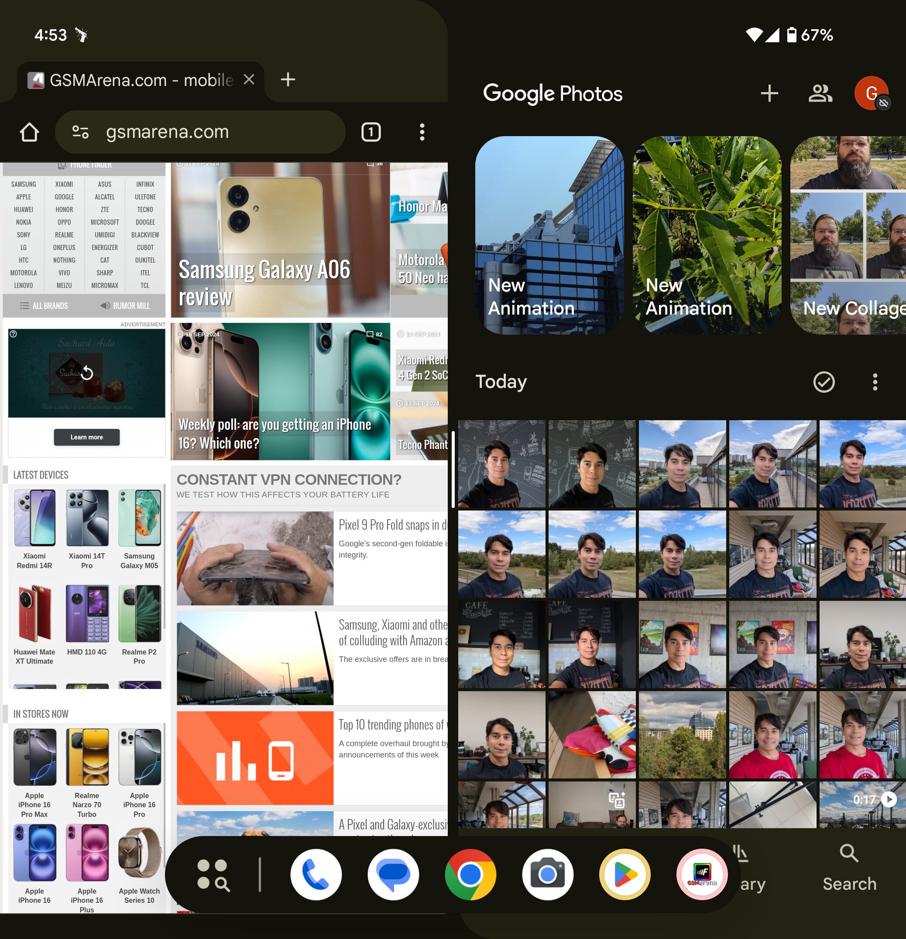Tap the gsmarena.com address field
This screenshot has width=906, height=939.
click(x=200, y=132)
